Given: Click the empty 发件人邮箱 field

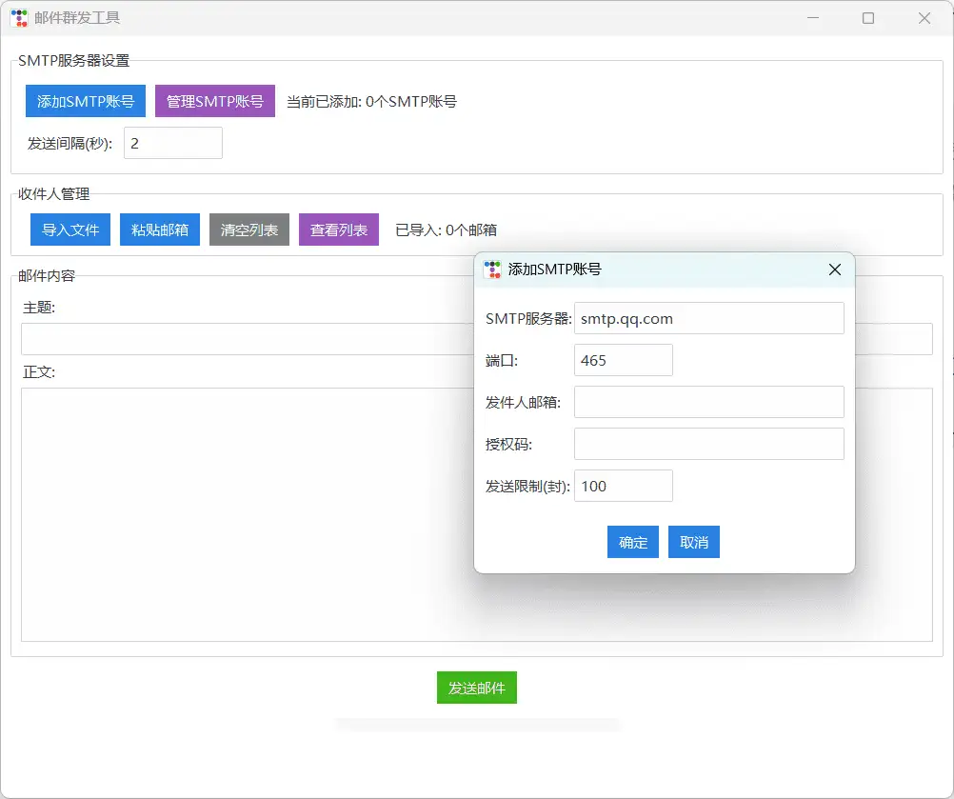Looking at the screenshot, I should point(708,402).
